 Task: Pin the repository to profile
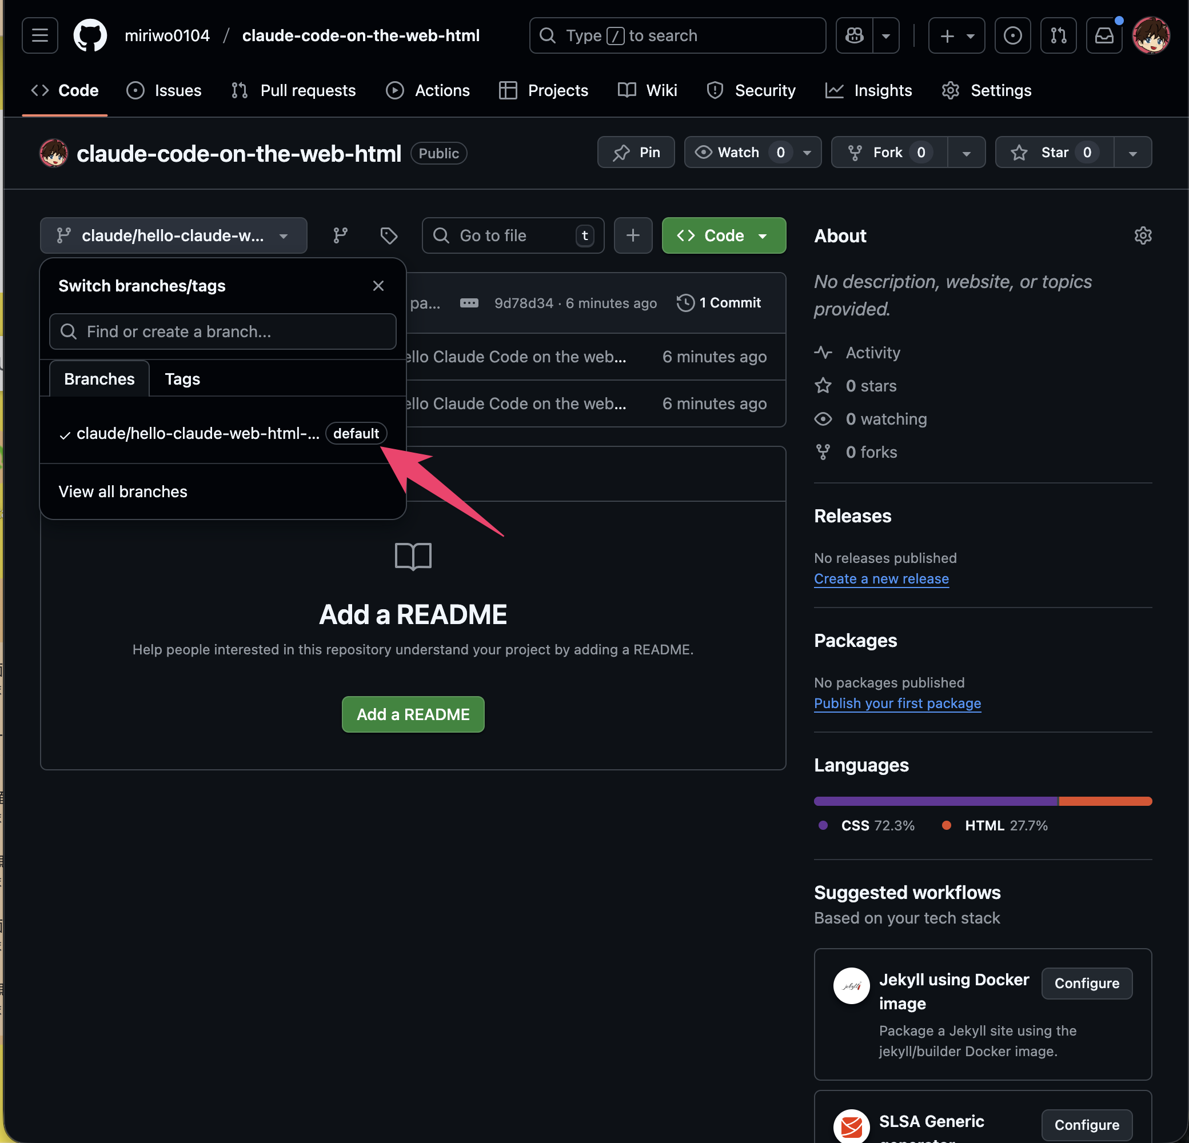pos(636,153)
